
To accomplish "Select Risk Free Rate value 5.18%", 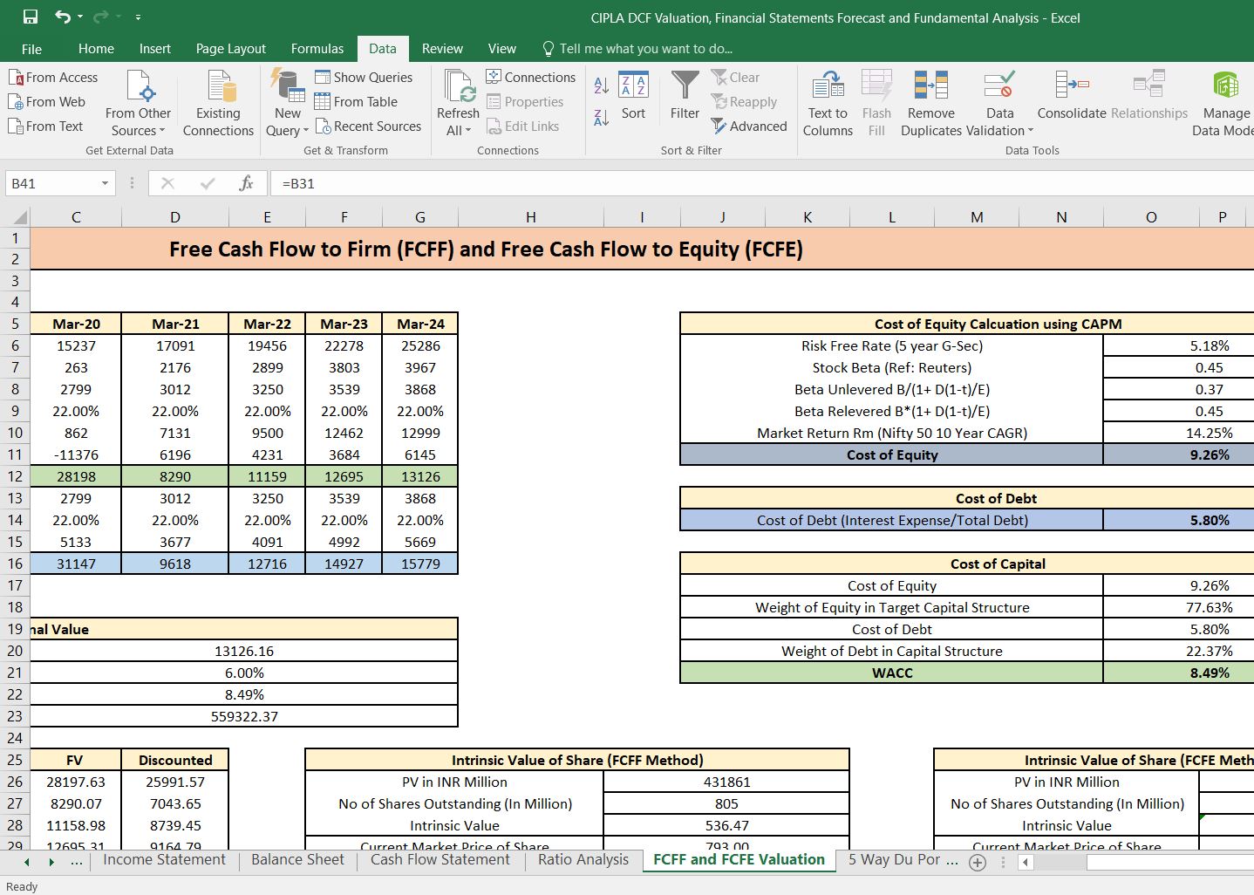I will [1179, 345].
